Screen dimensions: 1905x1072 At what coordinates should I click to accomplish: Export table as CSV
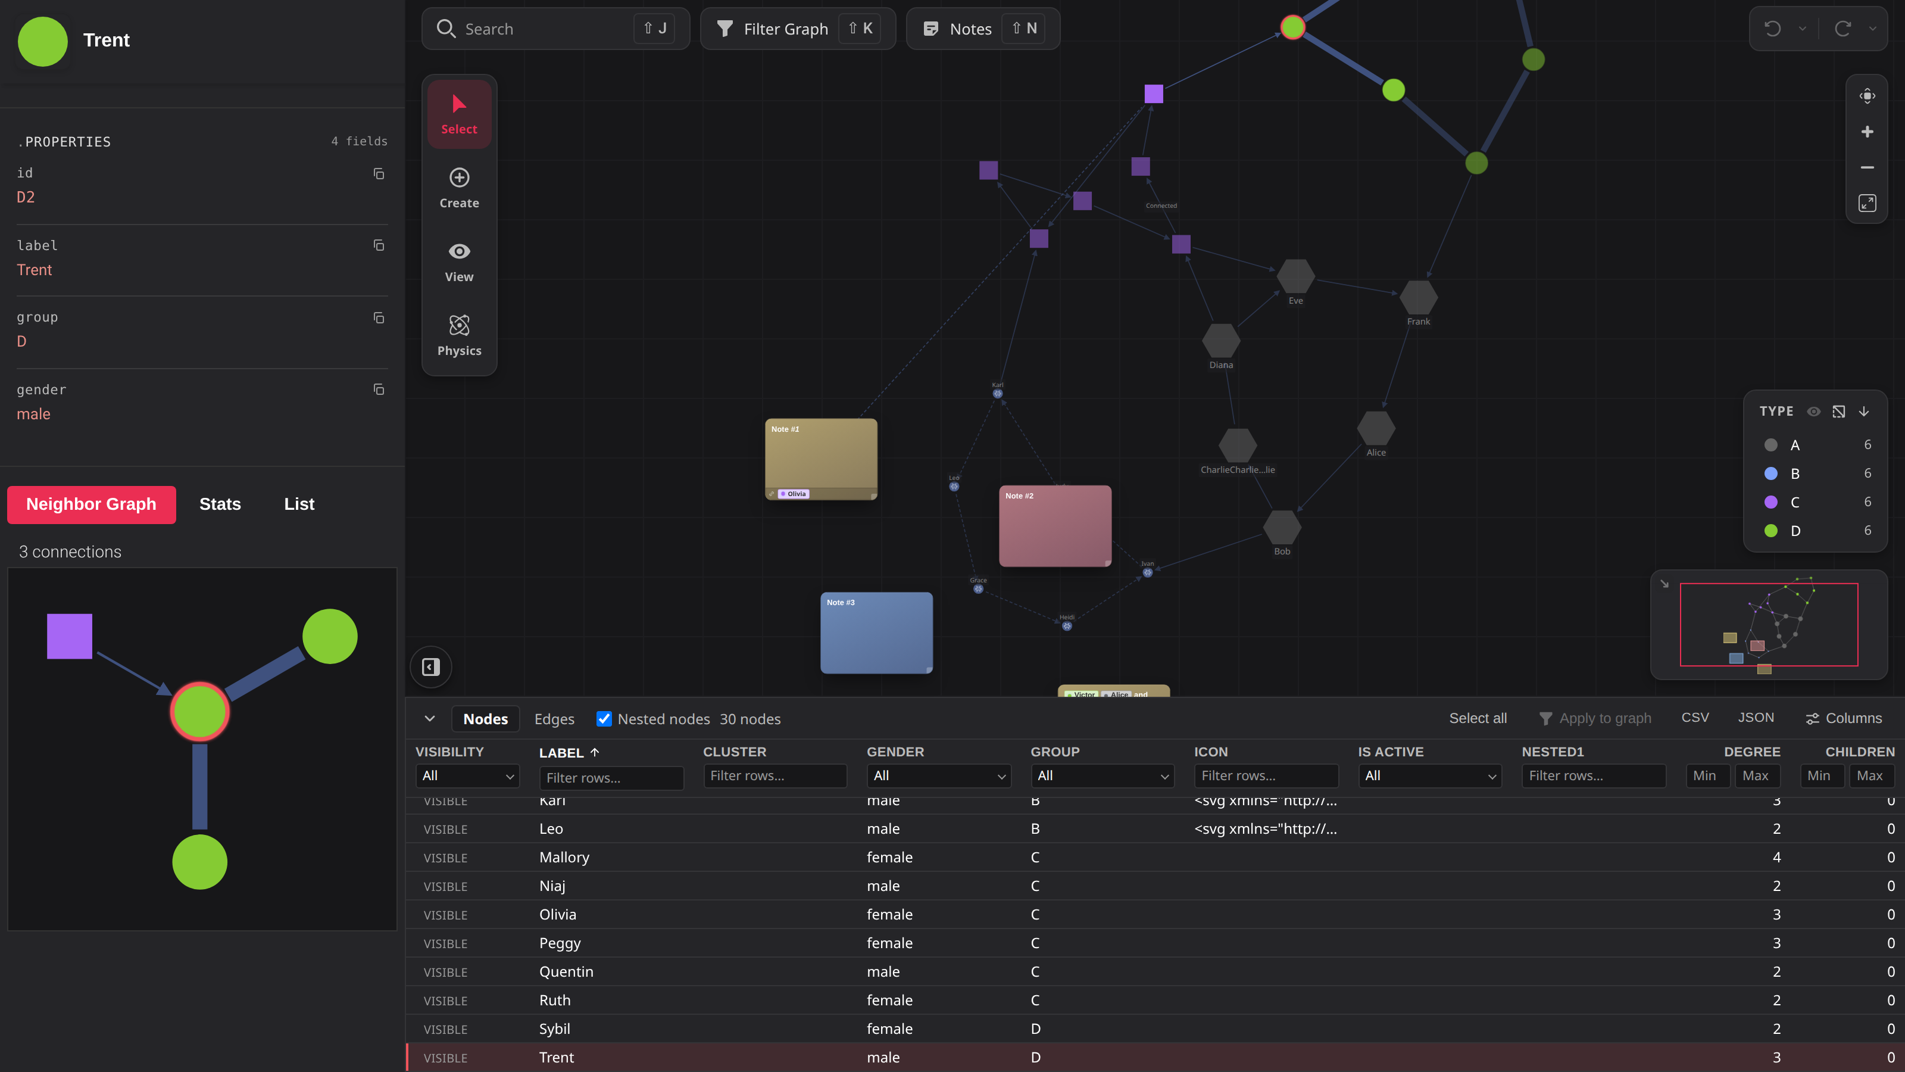(x=1695, y=718)
